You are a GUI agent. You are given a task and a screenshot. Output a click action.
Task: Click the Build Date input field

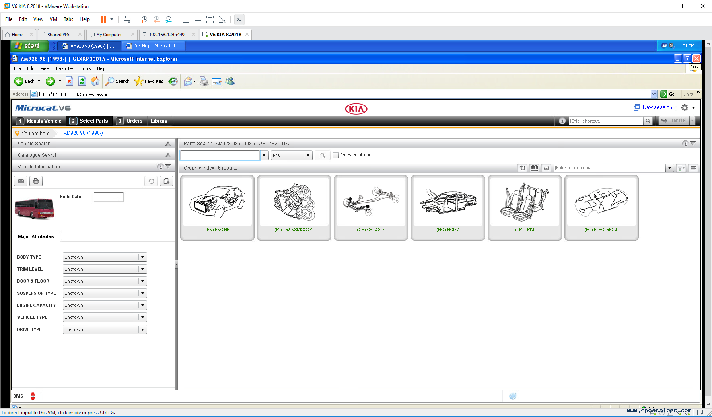[109, 197]
